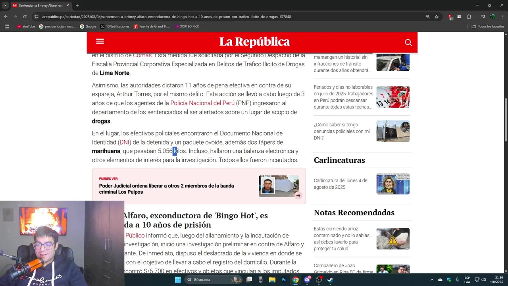Open Task View on the taskbar

pos(249,280)
